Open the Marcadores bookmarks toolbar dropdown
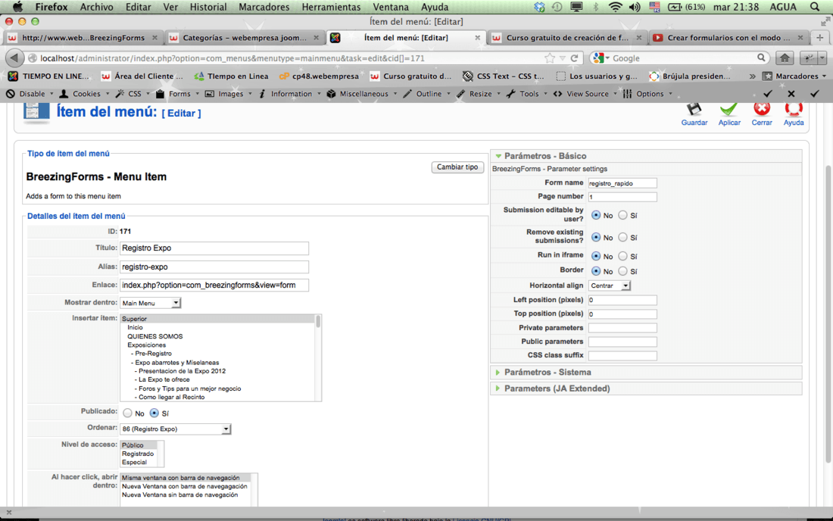Image resolution: width=833 pixels, height=521 pixels. pos(794,76)
